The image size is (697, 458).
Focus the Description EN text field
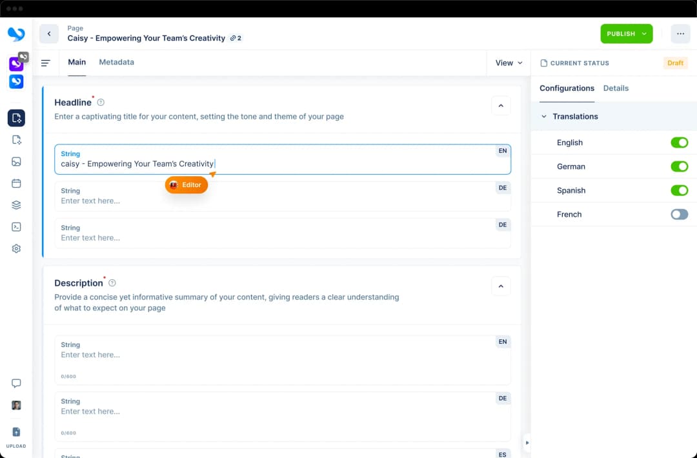(283, 360)
